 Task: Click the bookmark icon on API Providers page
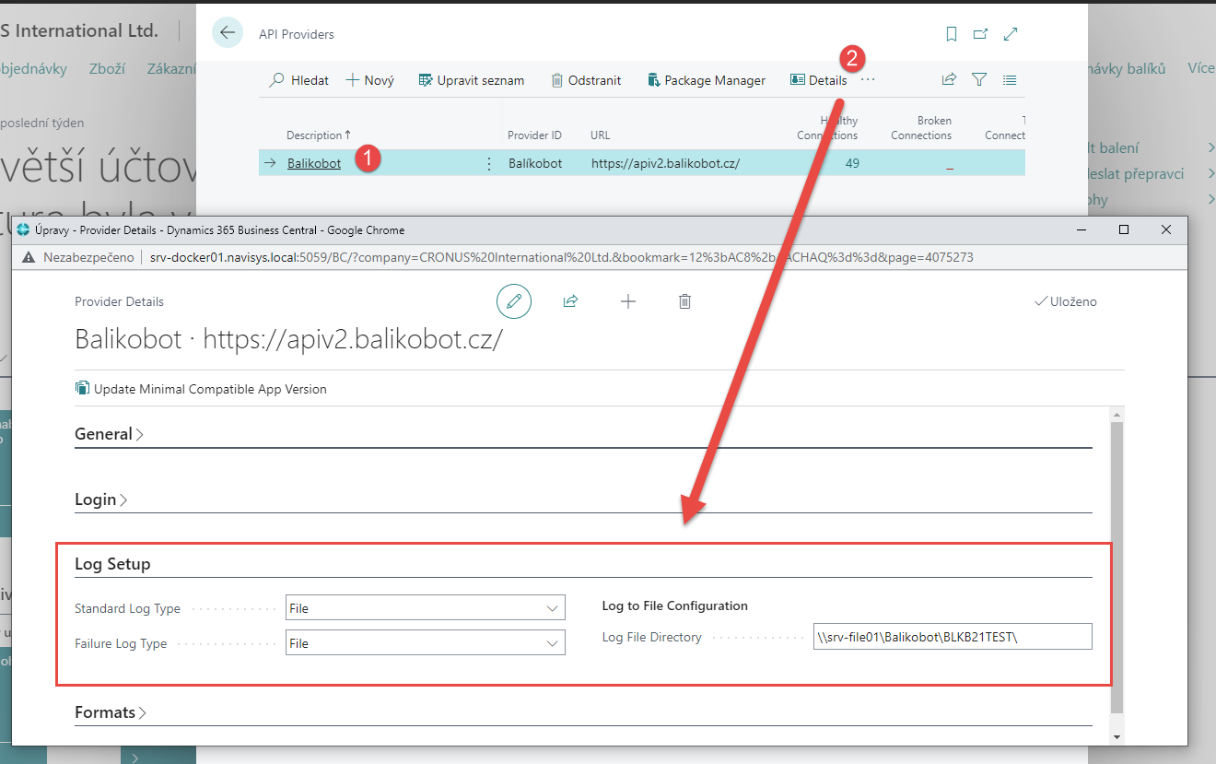[x=952, y=34]
